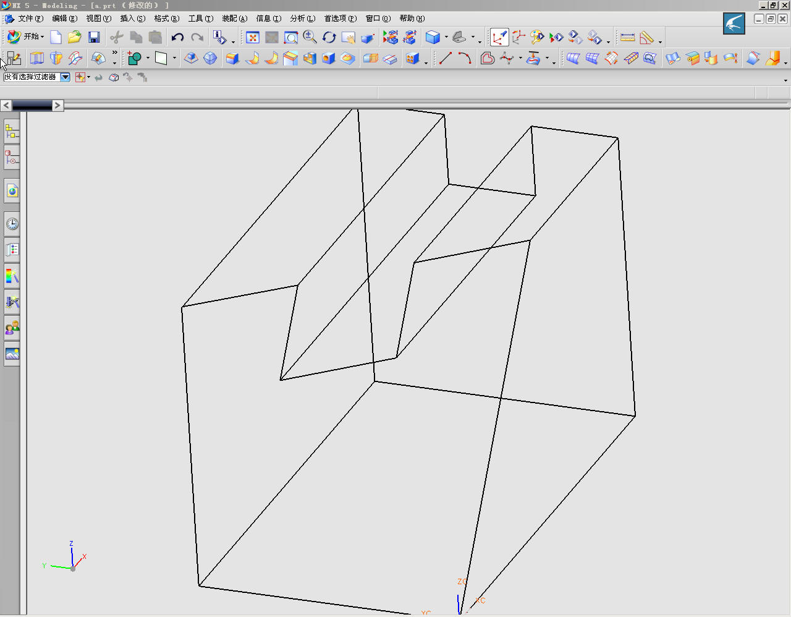
Task: Select the Zoom magnifier with plus-minus icon
Action: tap(310, 38)
